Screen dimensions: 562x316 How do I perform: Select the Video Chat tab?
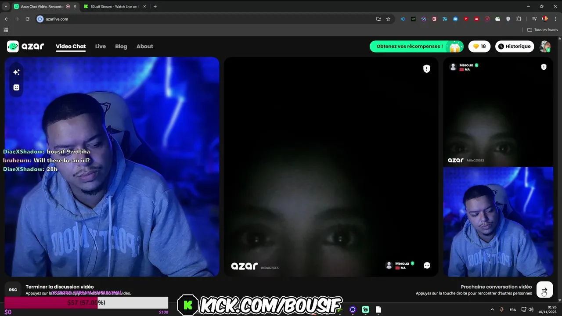click(x=71, y=47)
